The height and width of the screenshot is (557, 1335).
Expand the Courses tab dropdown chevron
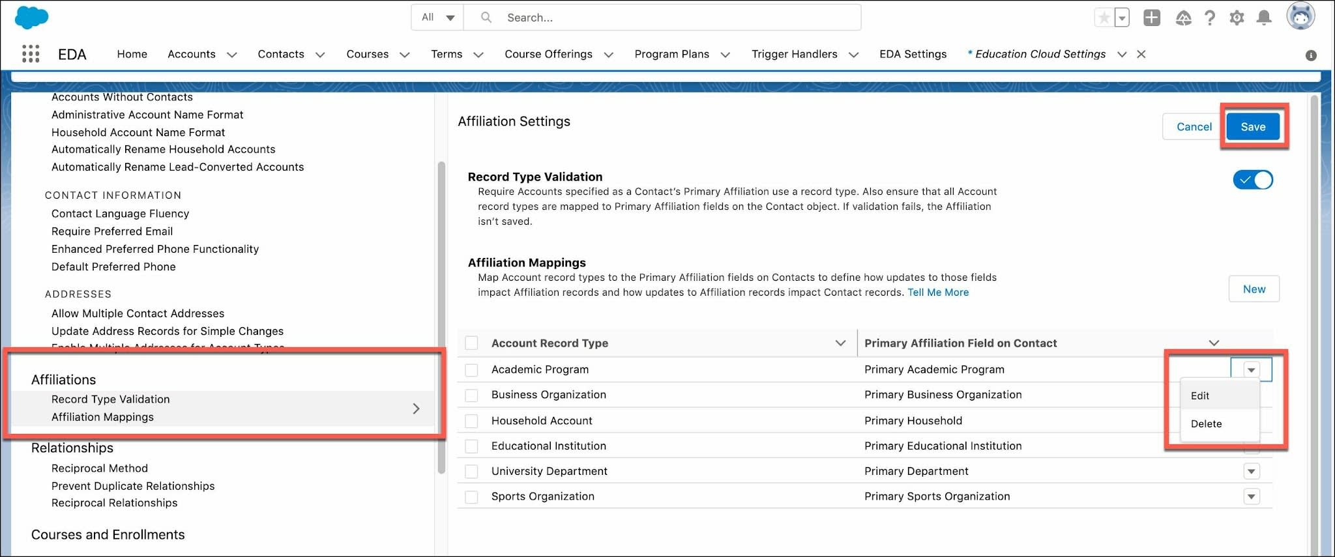(404, 55)
